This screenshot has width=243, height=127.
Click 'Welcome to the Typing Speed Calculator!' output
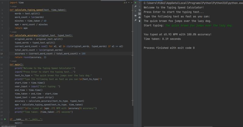coord(173,7)
